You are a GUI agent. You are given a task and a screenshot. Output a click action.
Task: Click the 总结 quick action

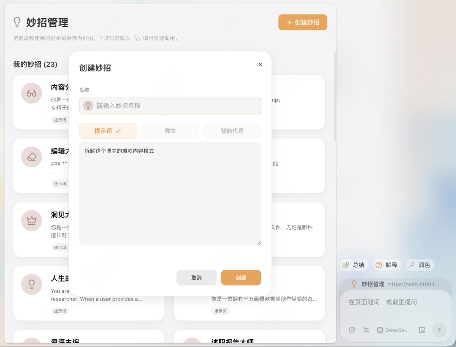[354, 265]
